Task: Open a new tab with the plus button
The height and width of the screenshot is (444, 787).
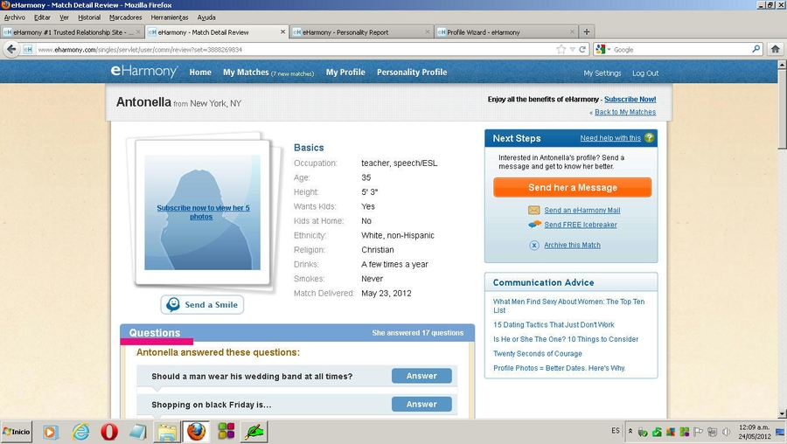Action: coord(586,31)
